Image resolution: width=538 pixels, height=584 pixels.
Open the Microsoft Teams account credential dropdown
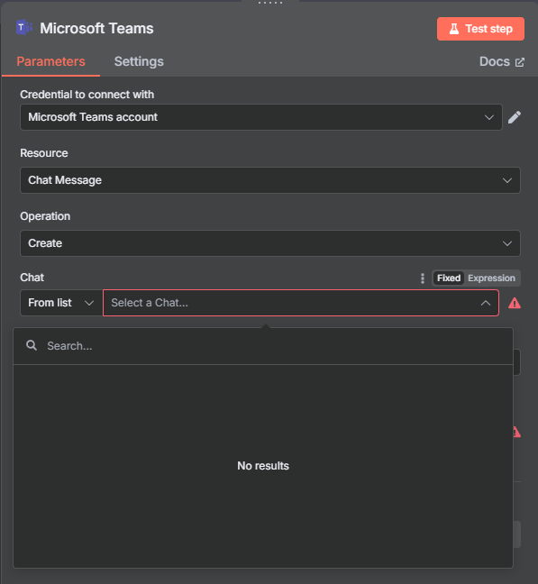[x=261, y=117]
